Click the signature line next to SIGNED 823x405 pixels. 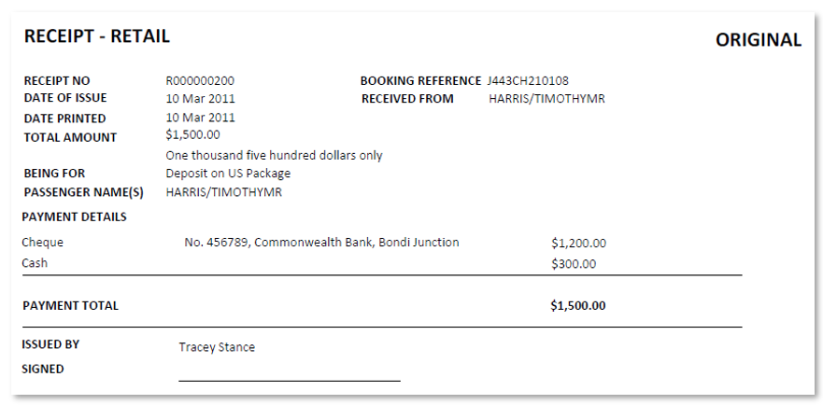click(290, 381)
